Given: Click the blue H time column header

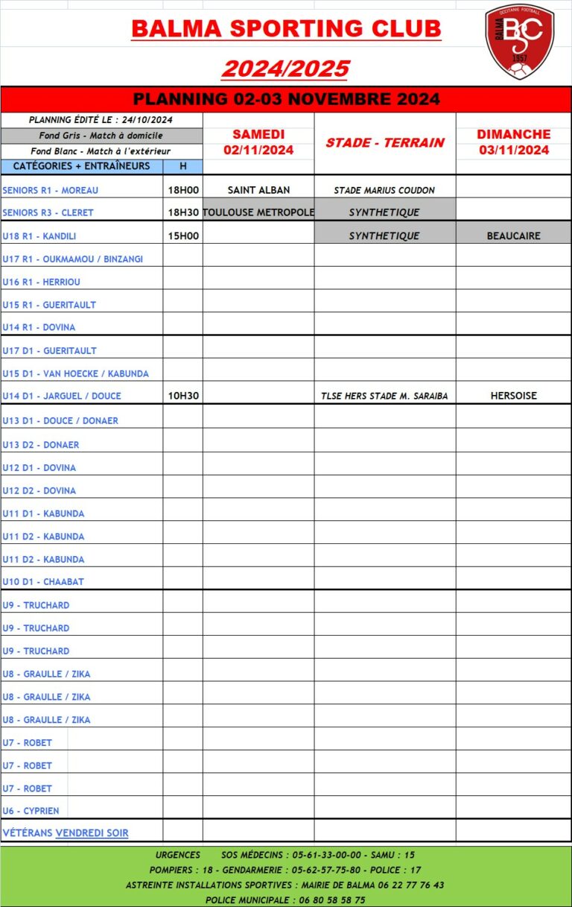Looking at the screenshot, I should click(183, 166).
